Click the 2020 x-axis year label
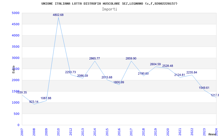219x137 pixels. click(168, 132)
